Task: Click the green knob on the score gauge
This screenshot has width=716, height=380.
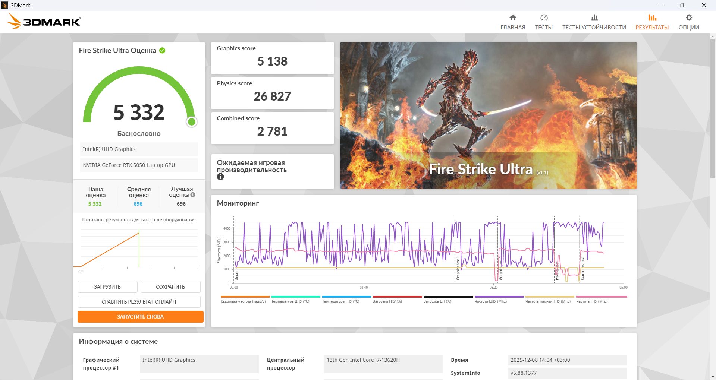Action: [x=192, y=122]
